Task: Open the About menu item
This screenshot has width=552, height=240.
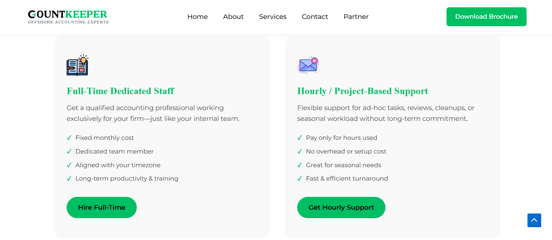Action: coord(233,17)
